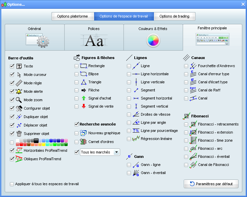Click the Signal d'achat green arrow icon
247x197 pixels.
[x=84, y=98]
